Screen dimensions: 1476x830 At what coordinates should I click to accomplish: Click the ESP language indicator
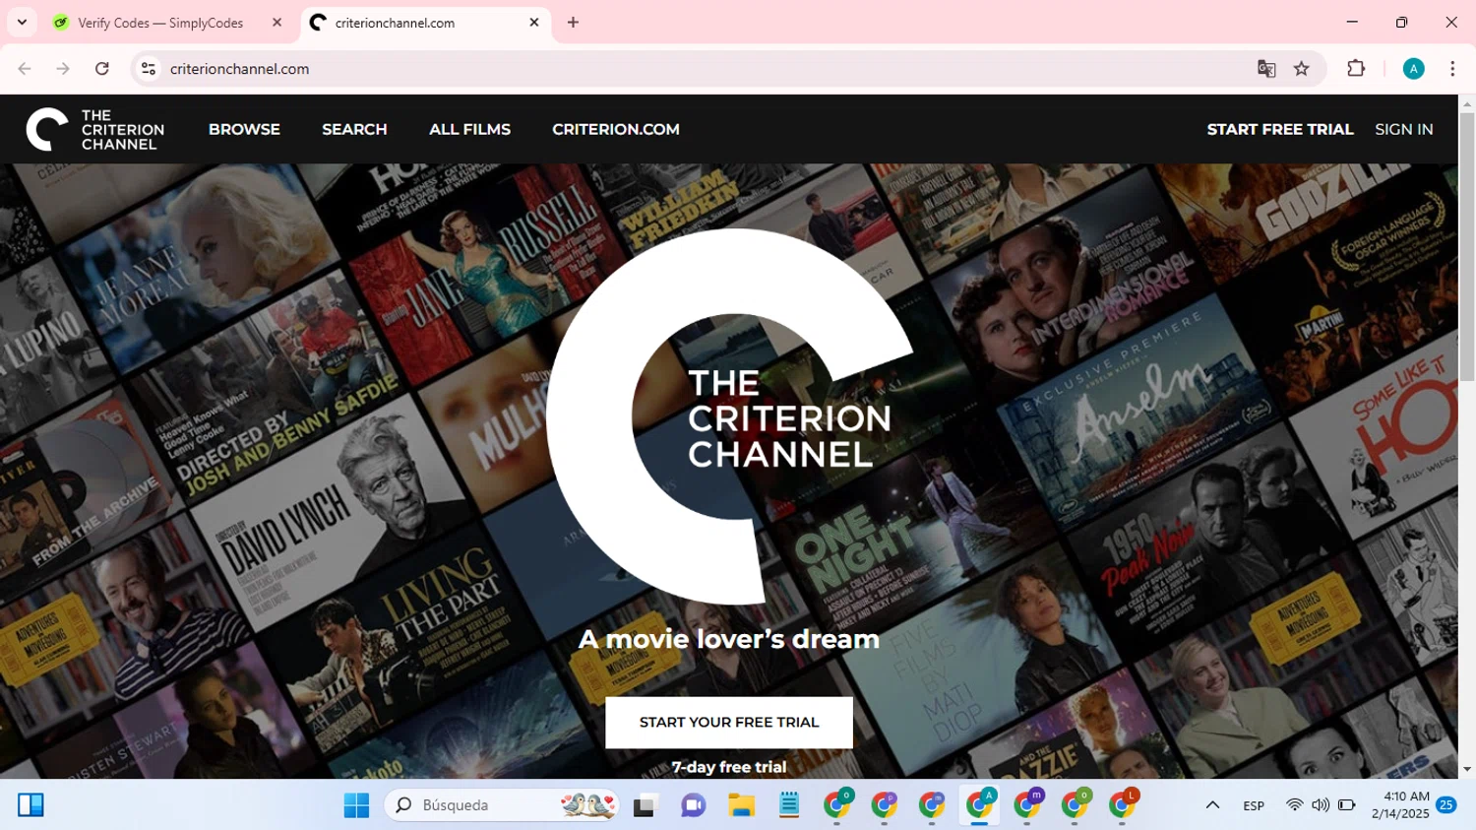pyautogui.click(x=1254, y=805)
